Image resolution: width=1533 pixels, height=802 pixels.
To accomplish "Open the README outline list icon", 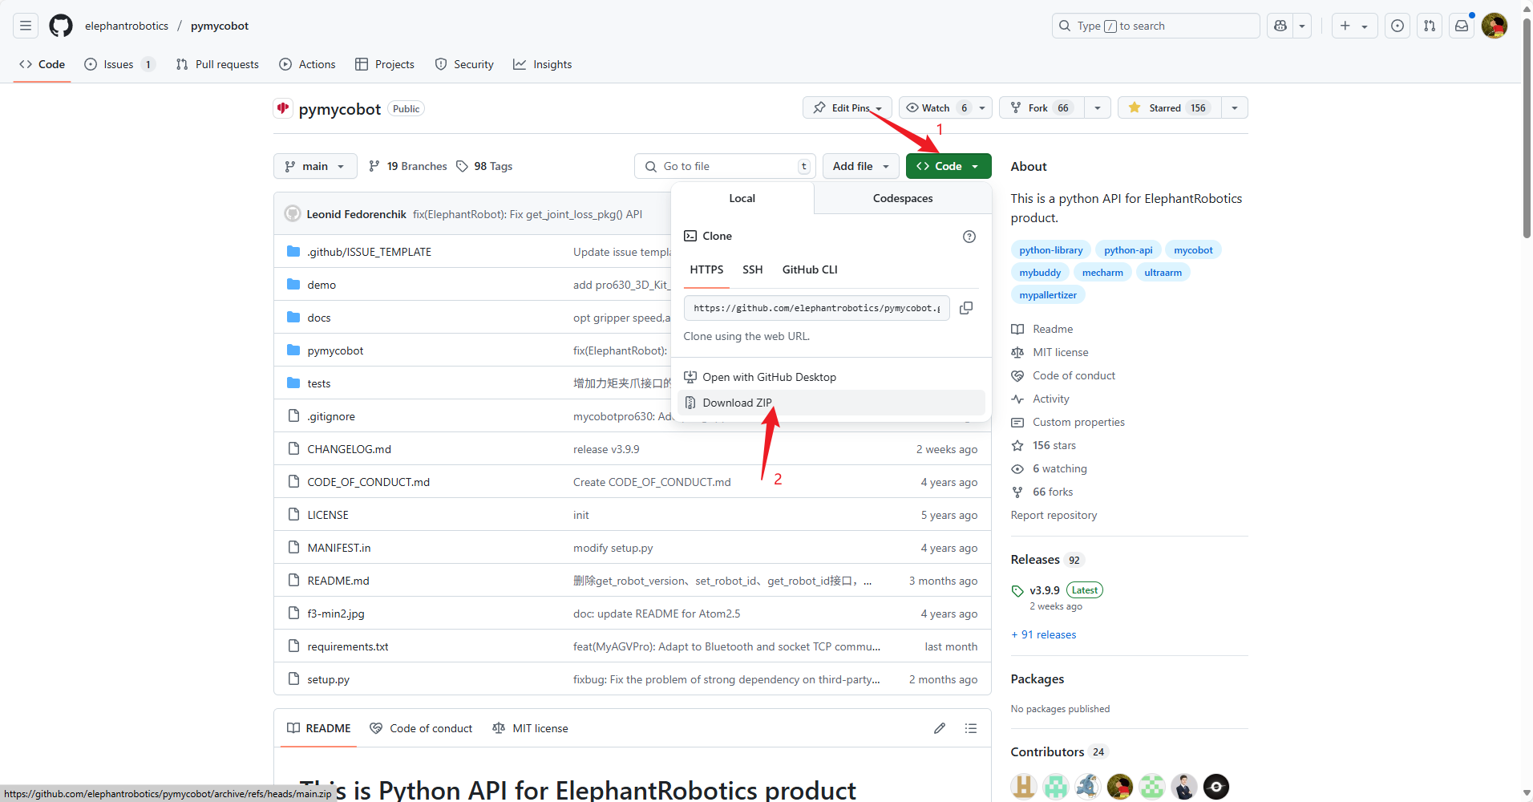I will point(971,728).
